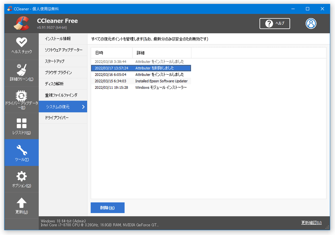Sort by 詳細 column header
The width and height of the screenshot is (335, 235).
tap(162, 53)
